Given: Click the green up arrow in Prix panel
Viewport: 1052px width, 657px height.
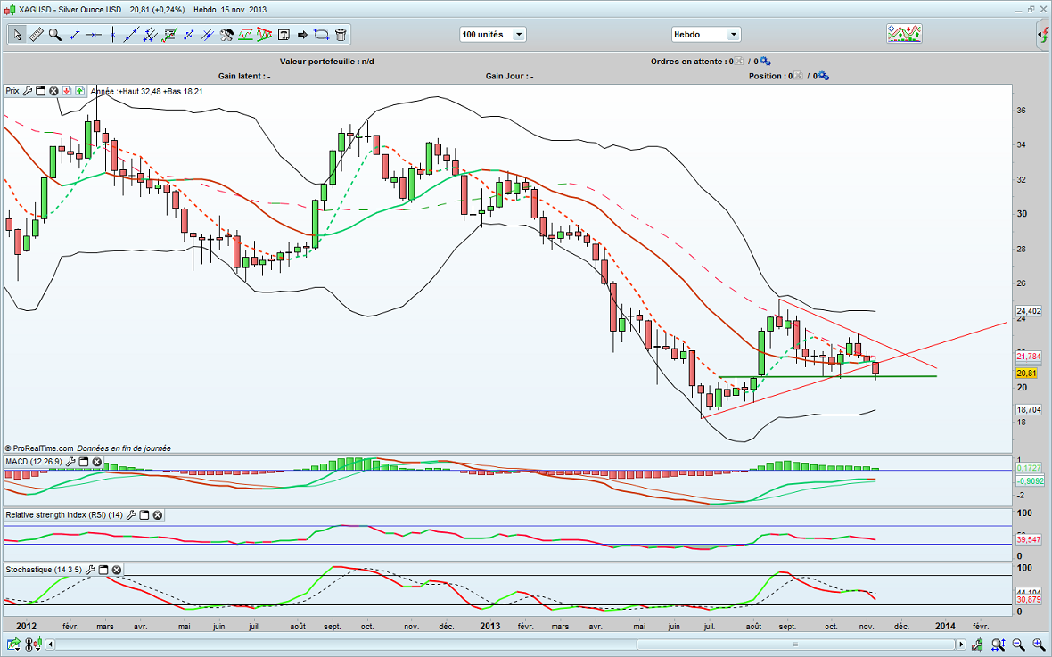Looking at the screenshot, I should tap(79, 91).
